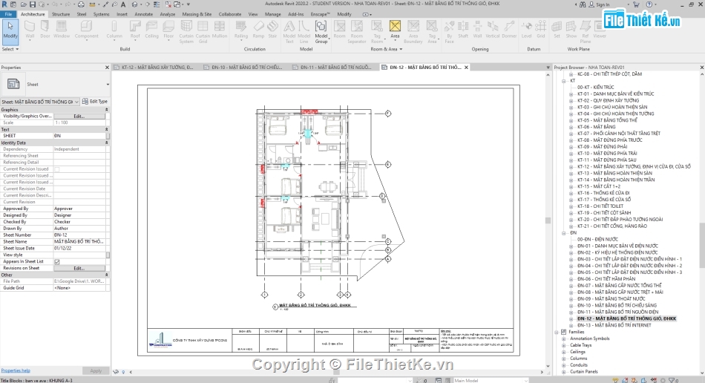Select the Mullion tool
The width and height of the screenshot is (705, 383).
[220, 30]
